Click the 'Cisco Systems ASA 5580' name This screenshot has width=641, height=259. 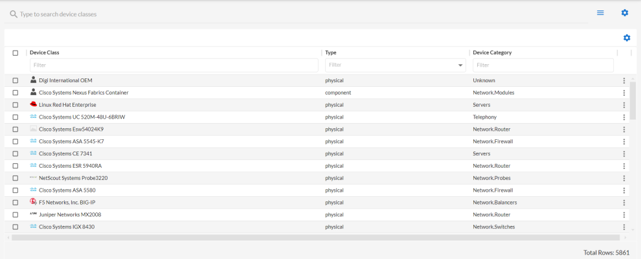coord(67,190)
